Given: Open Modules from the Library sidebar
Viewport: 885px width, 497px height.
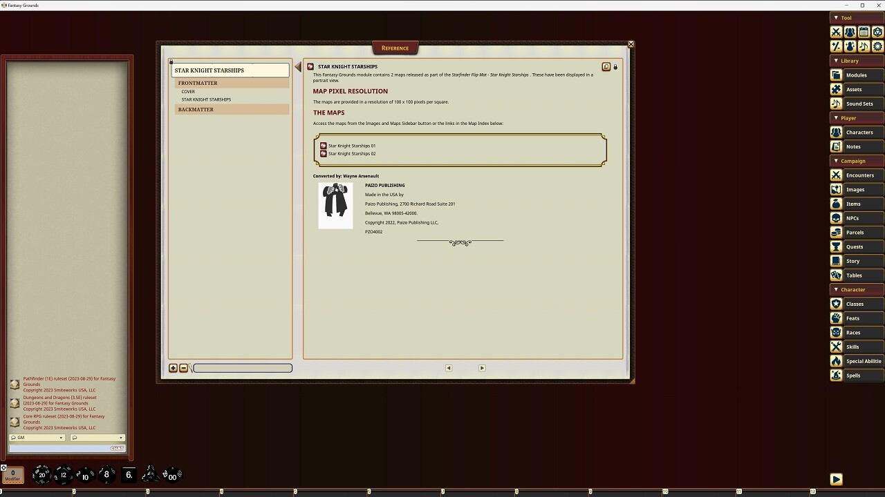Looking at the screenshot, I should (857, 75).
